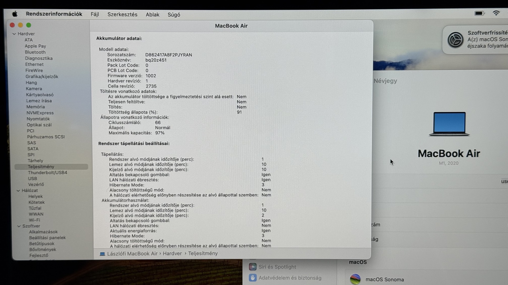Open the Szerkesztés menu
This screenshot has height=285, width=508.
(x=122, y=14)
